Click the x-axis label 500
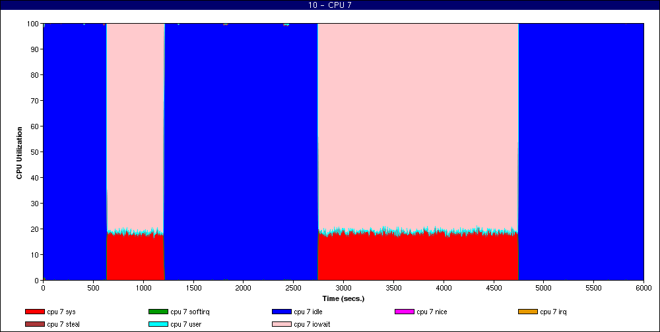 coord(93,289)
